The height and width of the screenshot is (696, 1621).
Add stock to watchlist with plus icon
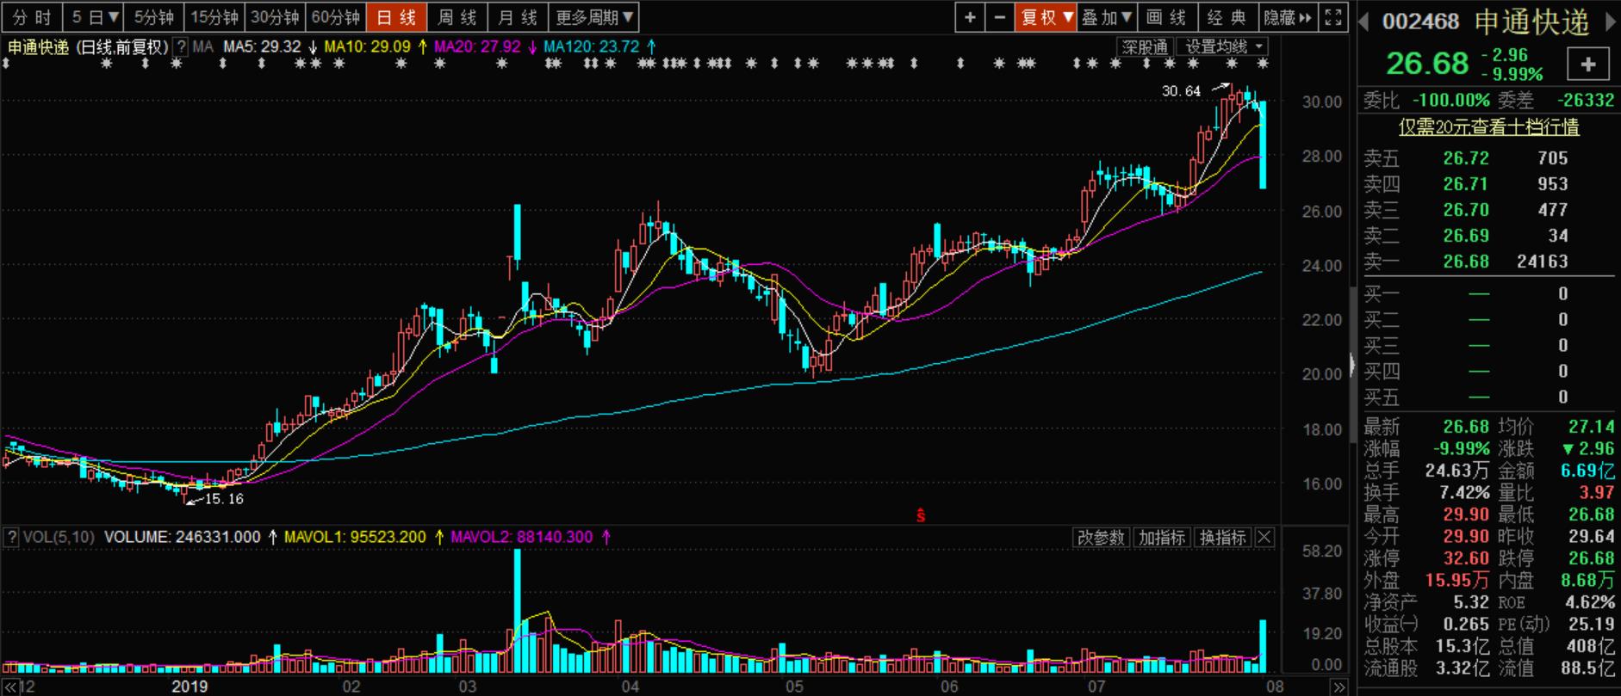click(x=1588, y=64)
